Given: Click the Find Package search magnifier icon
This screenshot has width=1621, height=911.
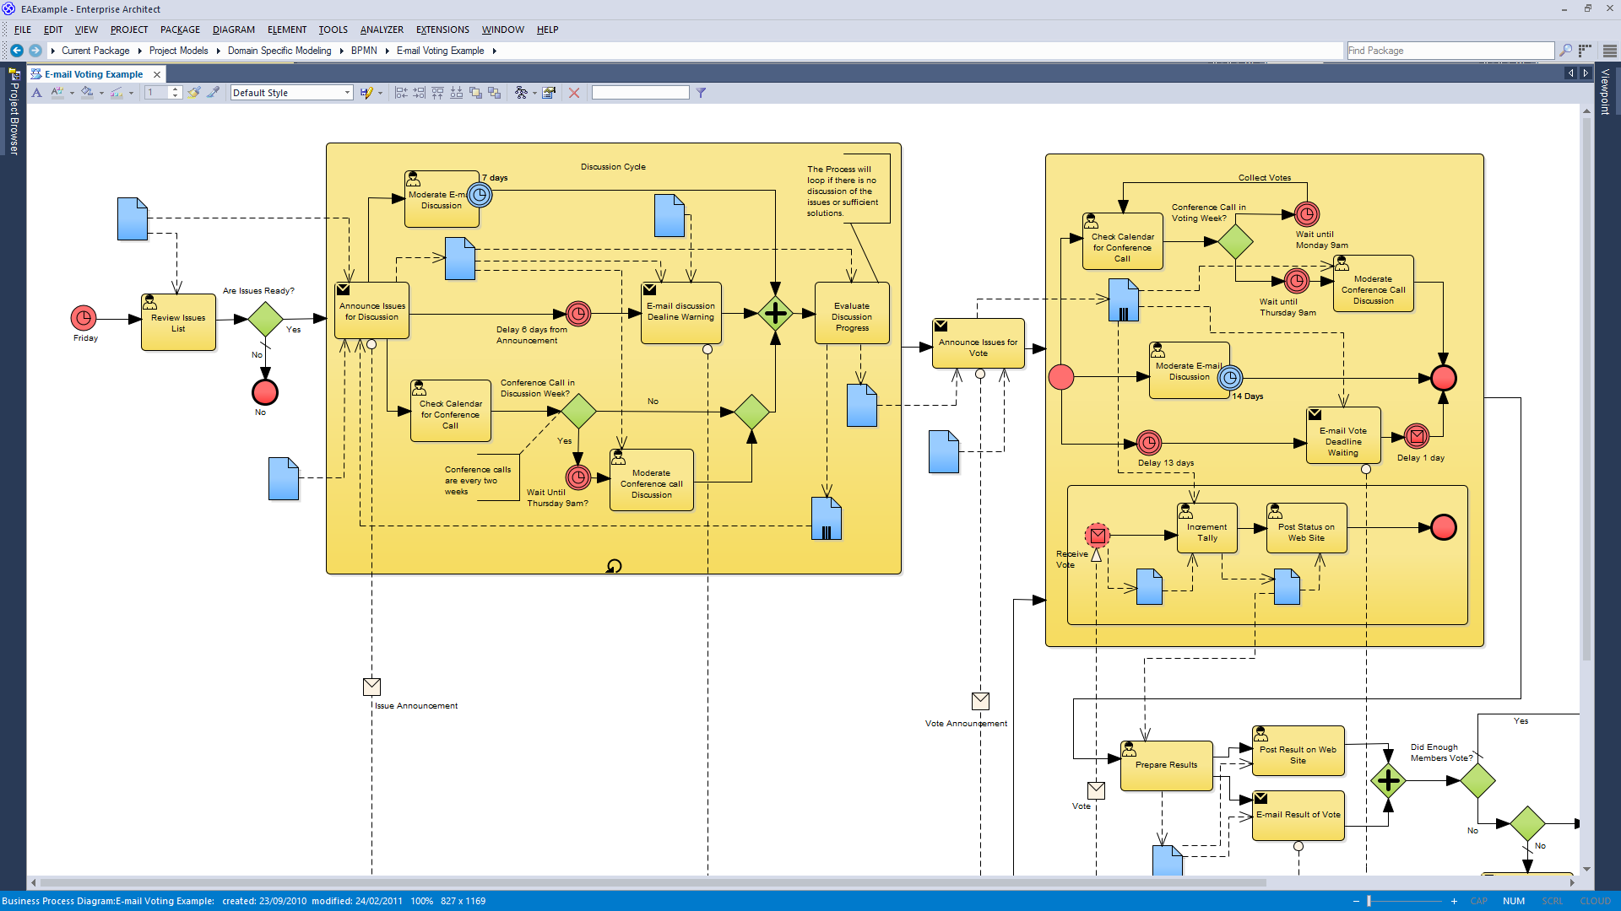Looking at the screenshot, I should (x=1566, y=50).
